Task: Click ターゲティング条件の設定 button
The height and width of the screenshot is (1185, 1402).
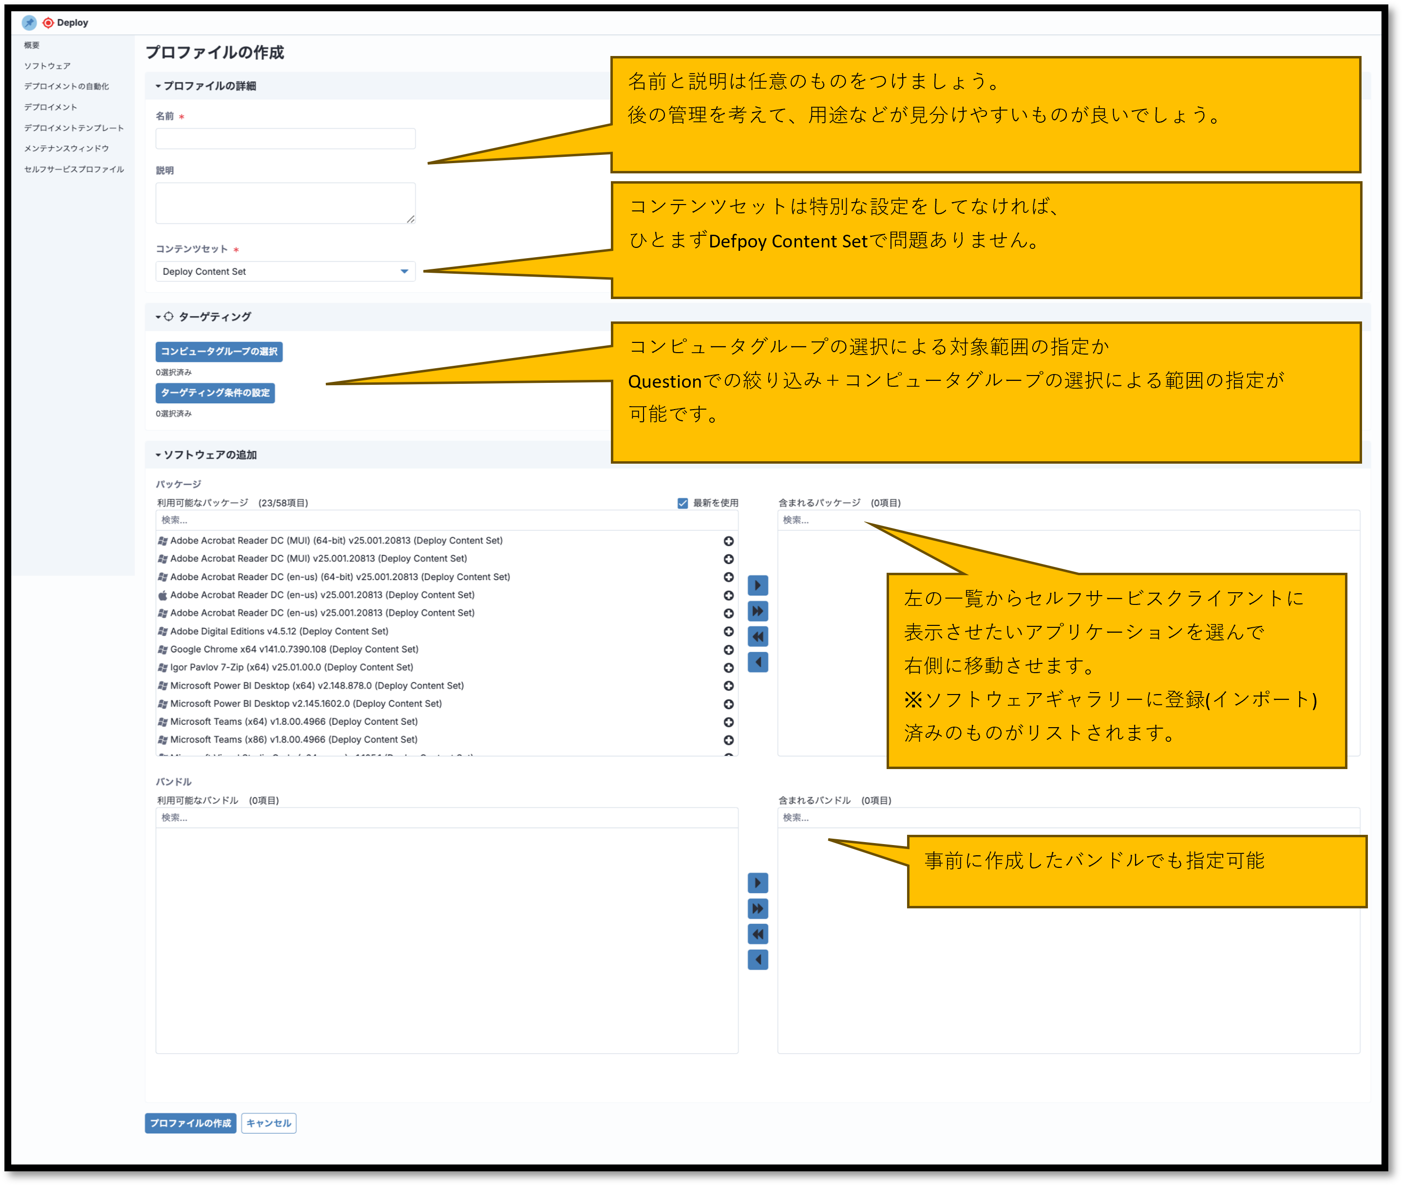Action: [215, 393]
